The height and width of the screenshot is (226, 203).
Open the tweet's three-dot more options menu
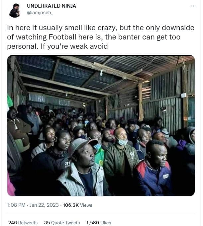[x=192, y=6]
